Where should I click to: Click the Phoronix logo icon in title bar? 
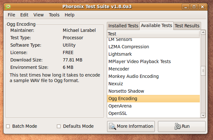click(8, 7)
